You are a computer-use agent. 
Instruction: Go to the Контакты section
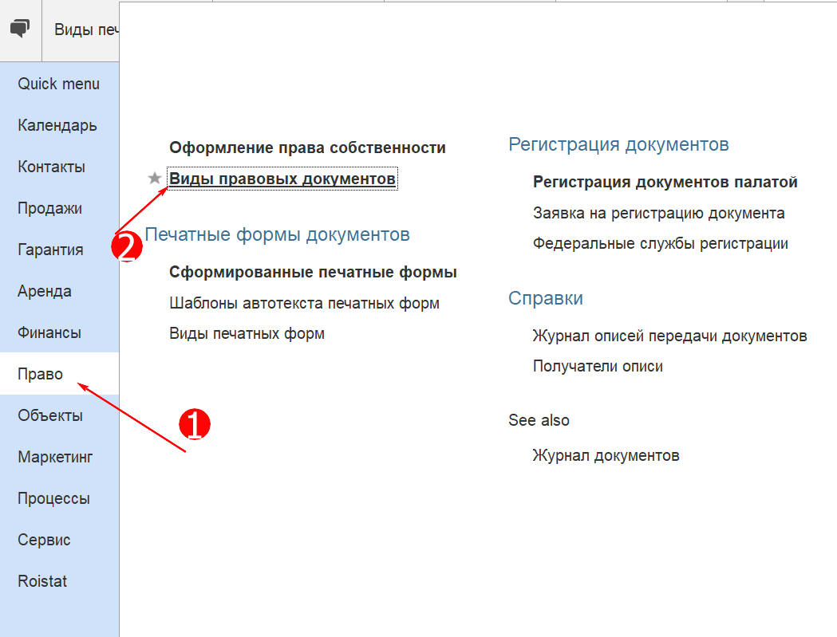click(x=51, y=167)
